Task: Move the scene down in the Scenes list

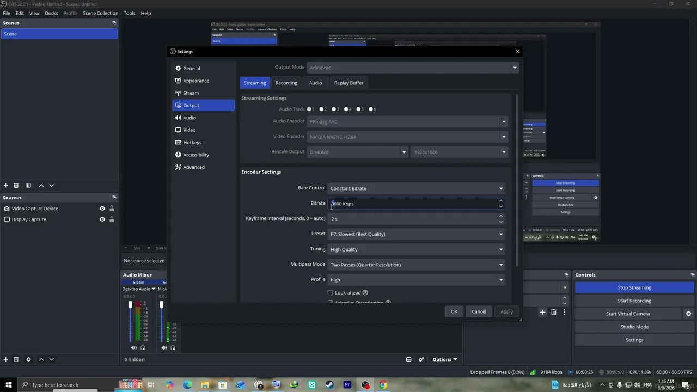Action: tap(52, 186)
